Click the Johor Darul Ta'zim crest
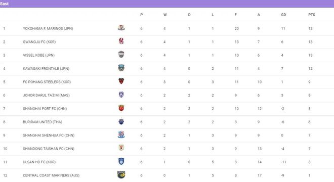The width and height of the screenshot is (334, 182). click(x=121, y=95)
